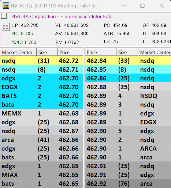Select the bats bid at 462.65
The image size is (171, 188).
[x=42, y=184]
